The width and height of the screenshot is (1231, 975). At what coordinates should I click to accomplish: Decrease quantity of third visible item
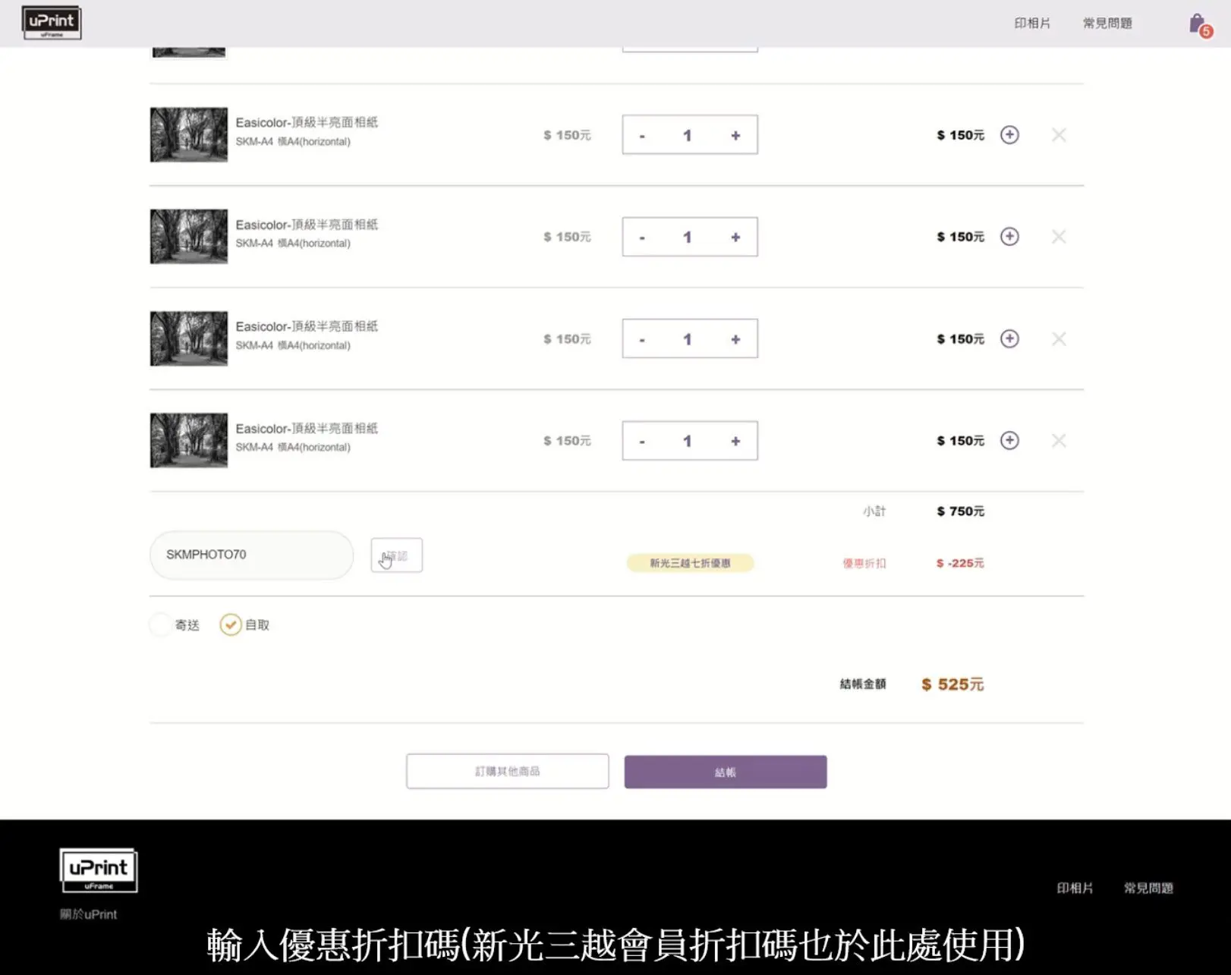click(x=642, y=339)
